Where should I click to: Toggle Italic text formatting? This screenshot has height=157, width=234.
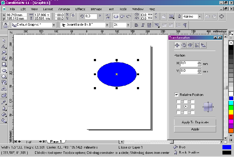(x=143, y=25)
